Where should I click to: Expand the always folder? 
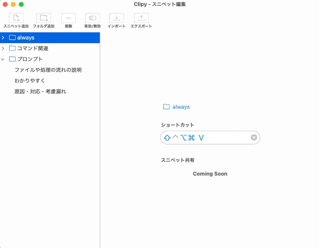3,37
